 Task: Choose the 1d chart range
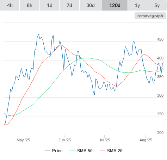click(50, 5)
